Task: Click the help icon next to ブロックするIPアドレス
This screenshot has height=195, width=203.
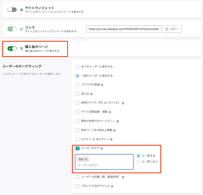Action: (x=112, y=186)
